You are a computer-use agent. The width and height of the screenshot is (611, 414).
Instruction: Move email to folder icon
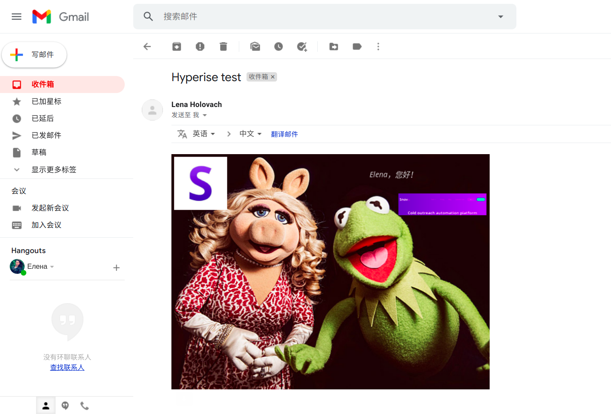pos(334,47)
